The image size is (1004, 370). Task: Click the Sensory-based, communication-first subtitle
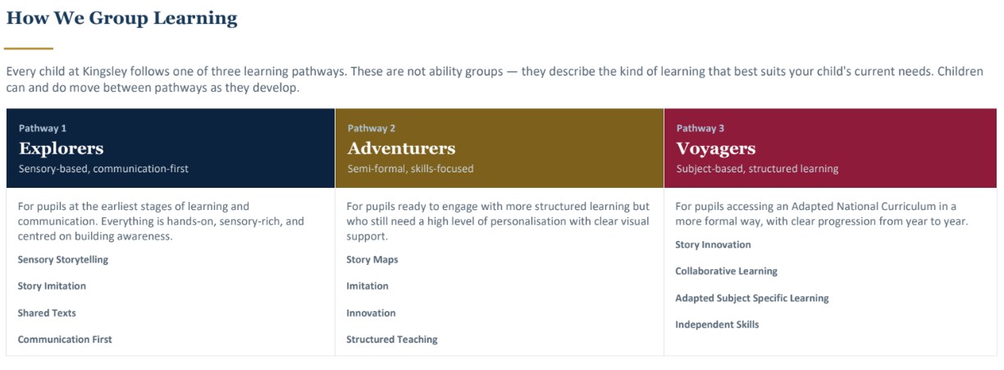click(103, 169)
